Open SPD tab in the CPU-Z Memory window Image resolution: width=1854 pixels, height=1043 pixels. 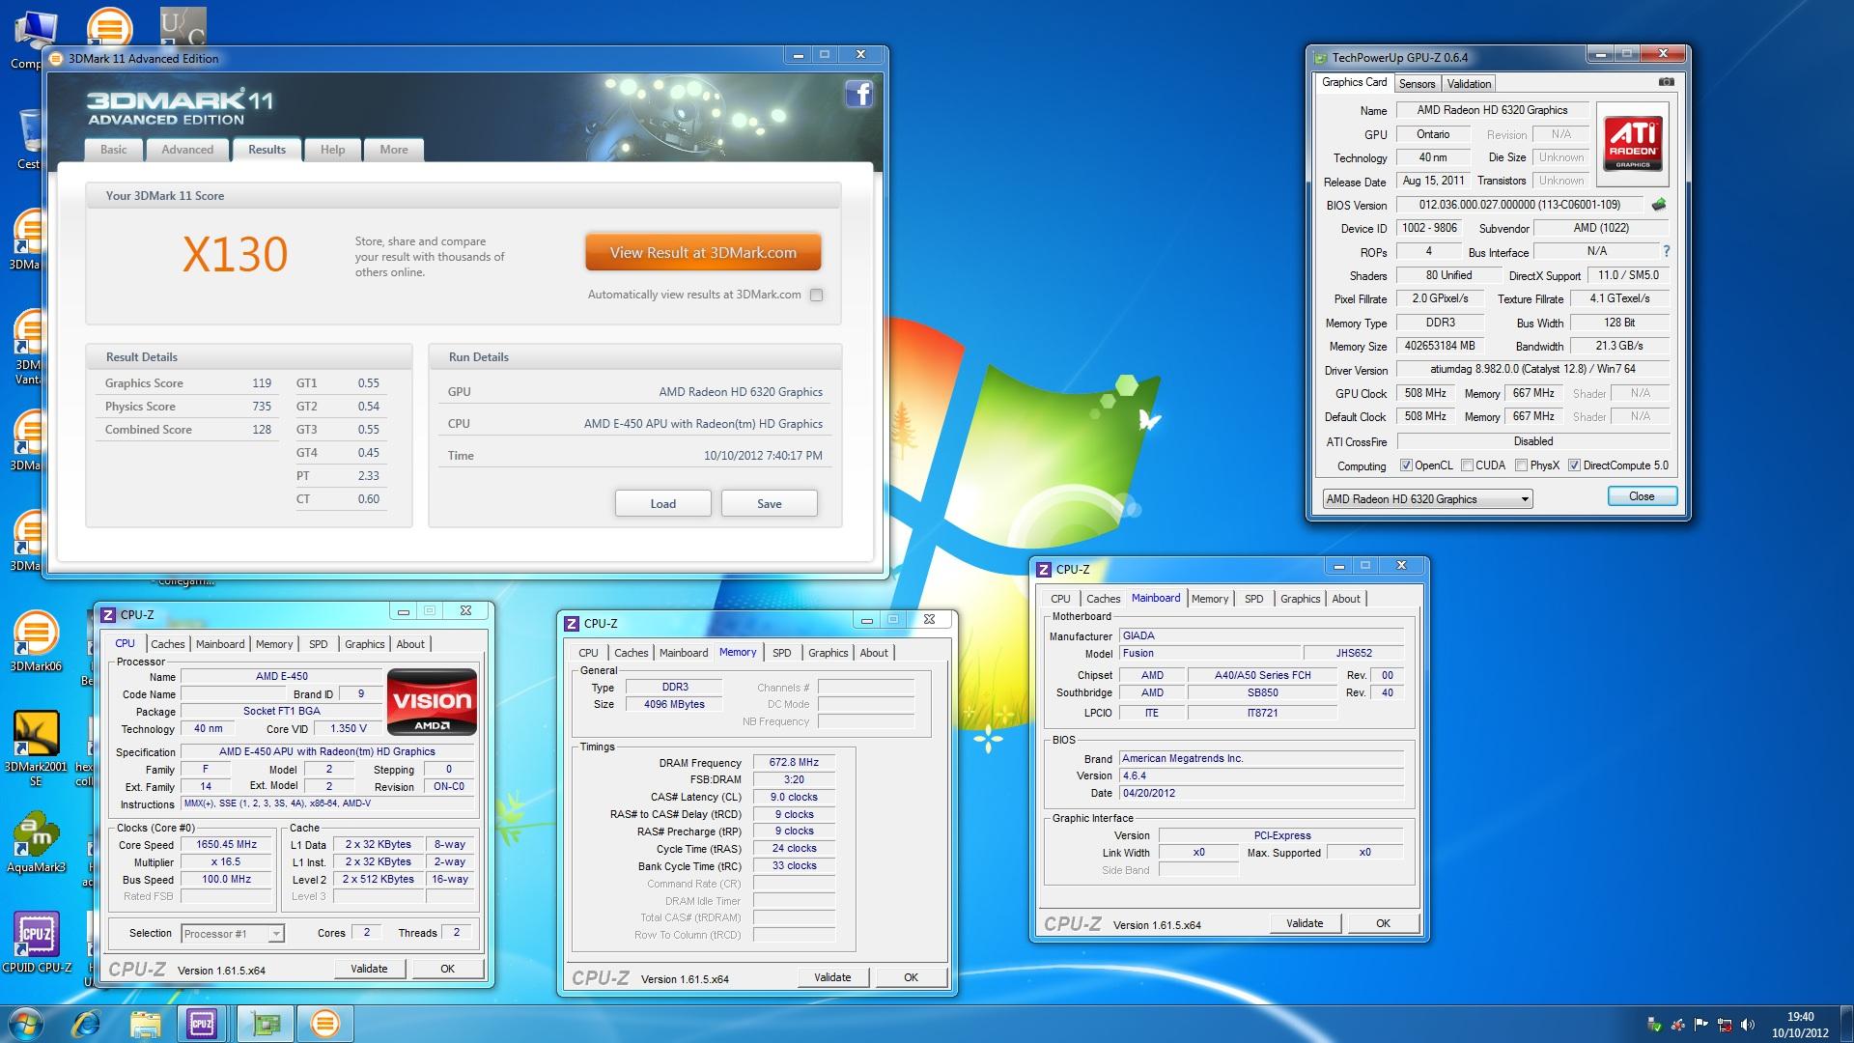coord(782,653)
